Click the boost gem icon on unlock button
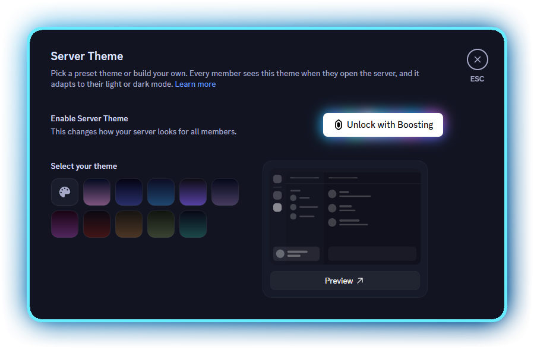 (338, 125)
